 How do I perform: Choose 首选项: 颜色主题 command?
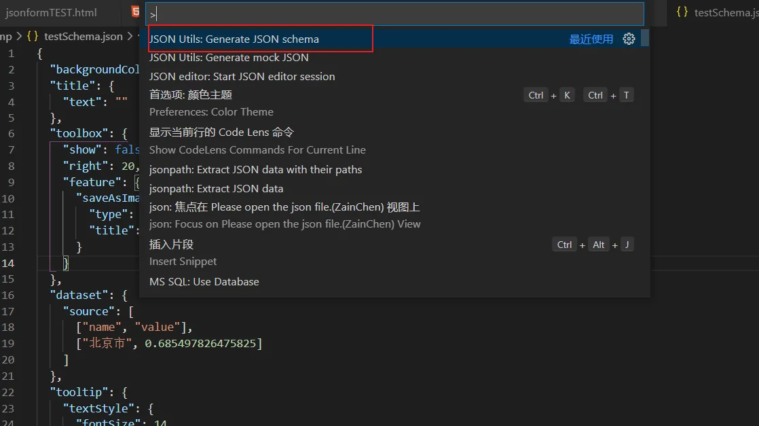coord(394,103)
